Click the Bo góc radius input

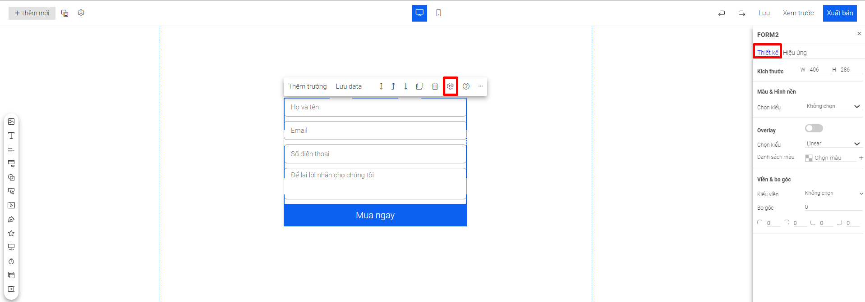pyautogui.click(x=833, y=207)
